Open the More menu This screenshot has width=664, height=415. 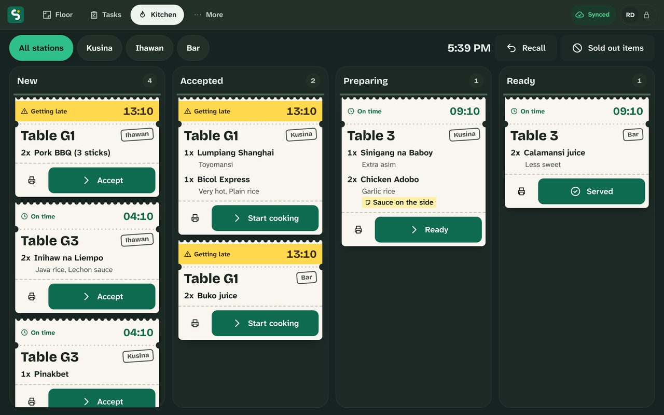pyautogui.click(x=209, y=15)
